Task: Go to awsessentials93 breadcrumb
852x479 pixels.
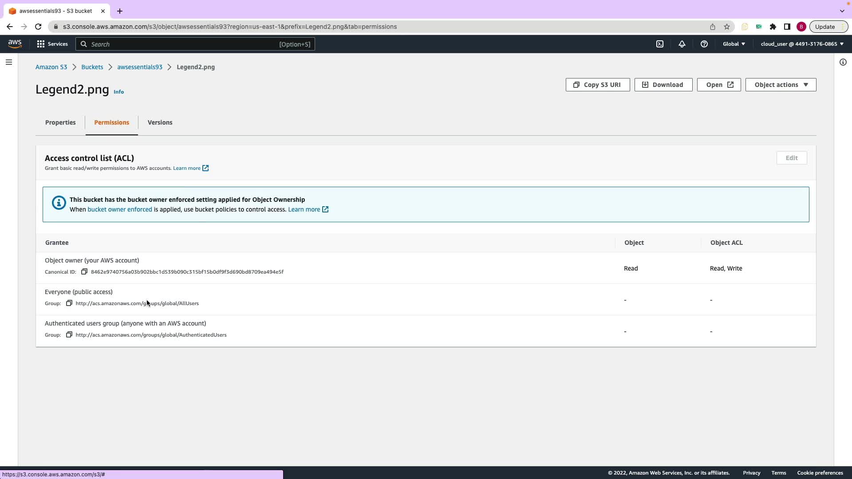Action: coord(140,67)
